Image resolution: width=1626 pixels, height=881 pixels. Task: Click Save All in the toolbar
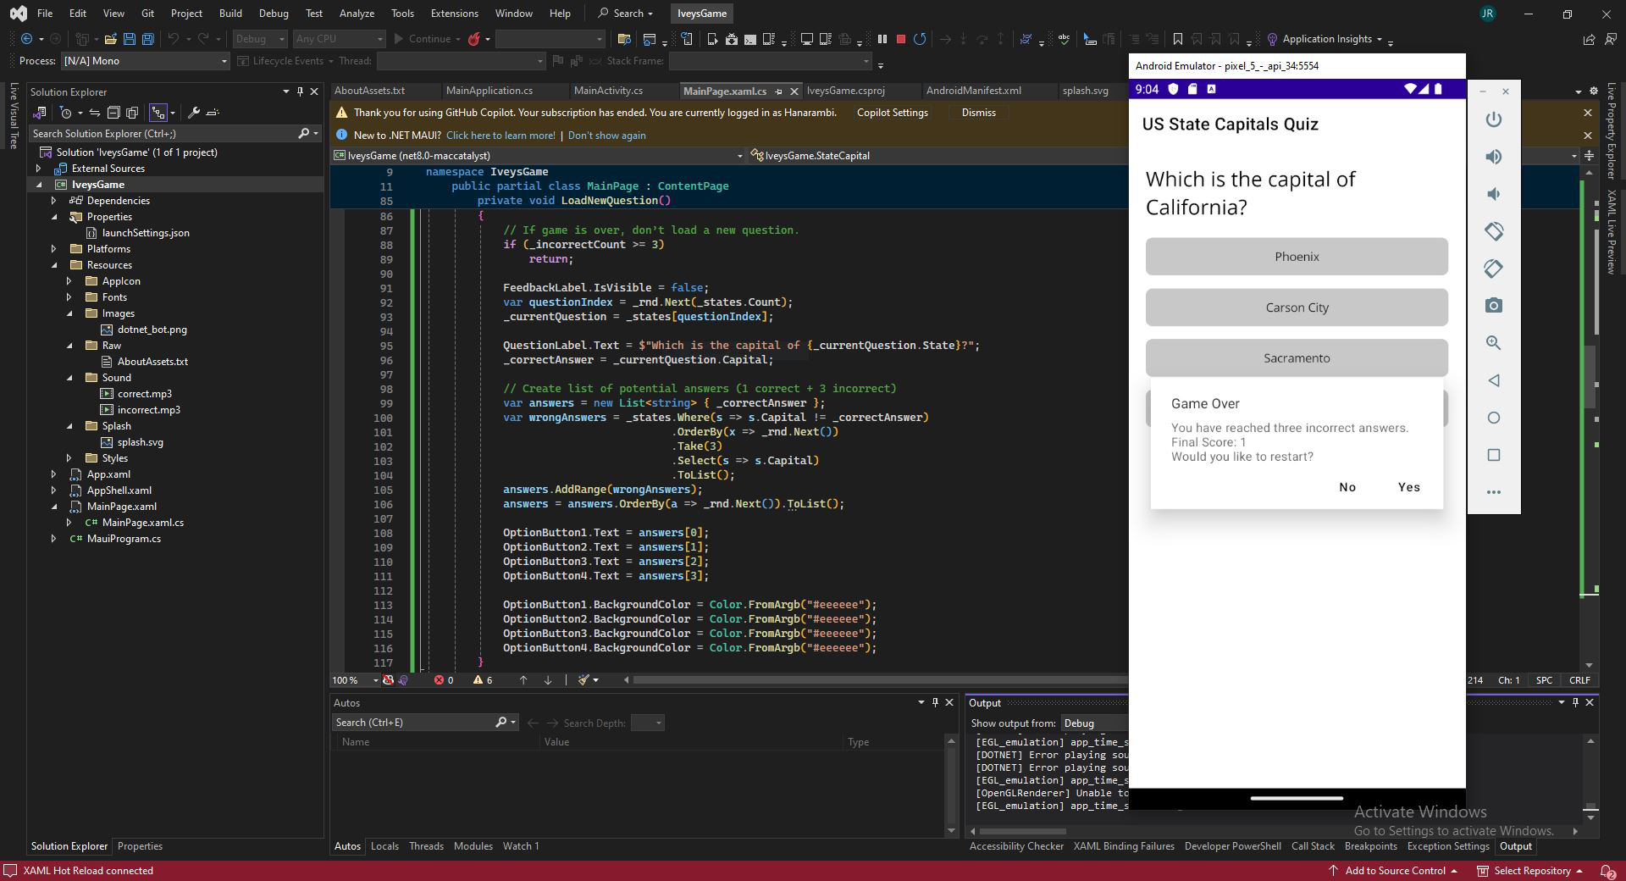coord(148,39)
